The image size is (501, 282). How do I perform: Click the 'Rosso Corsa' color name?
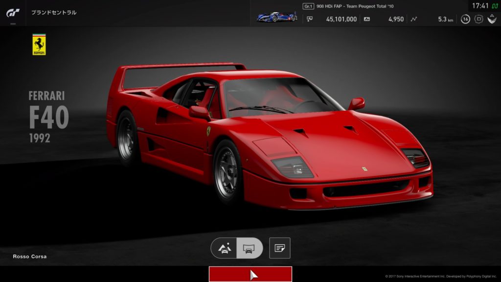[x=30, y=257]
